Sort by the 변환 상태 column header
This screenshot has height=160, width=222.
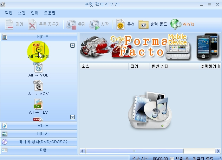(x=175, y=66)
